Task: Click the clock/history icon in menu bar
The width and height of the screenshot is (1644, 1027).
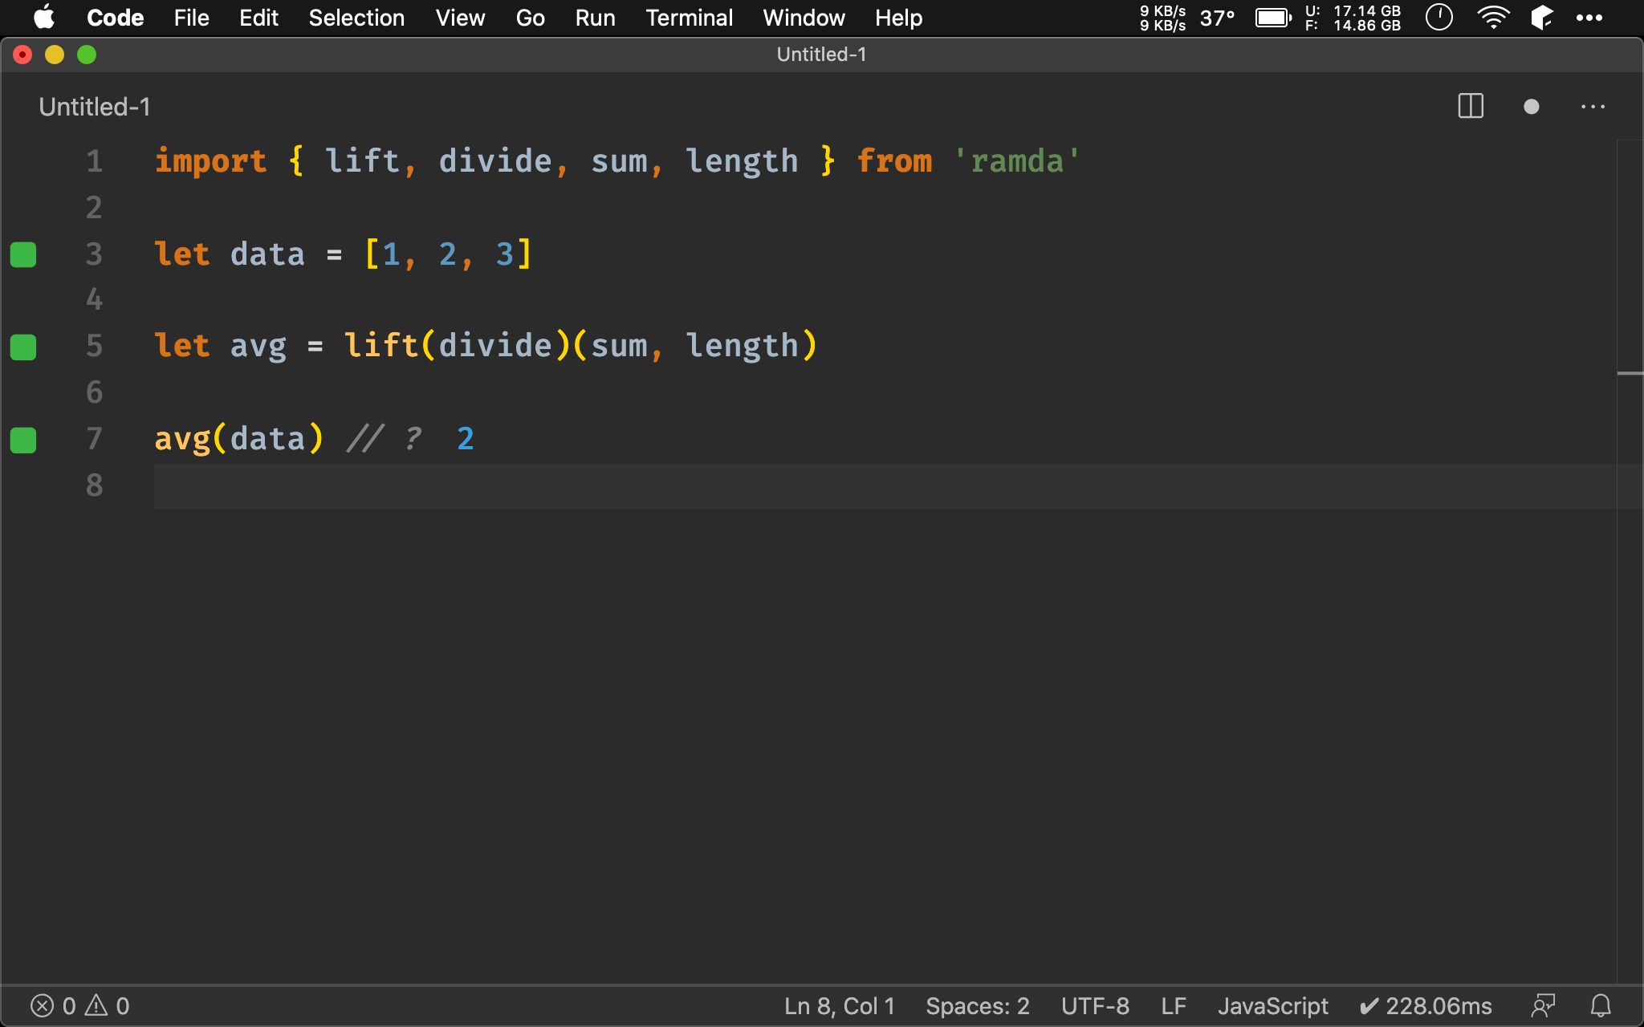Action: coord(1440,18)
